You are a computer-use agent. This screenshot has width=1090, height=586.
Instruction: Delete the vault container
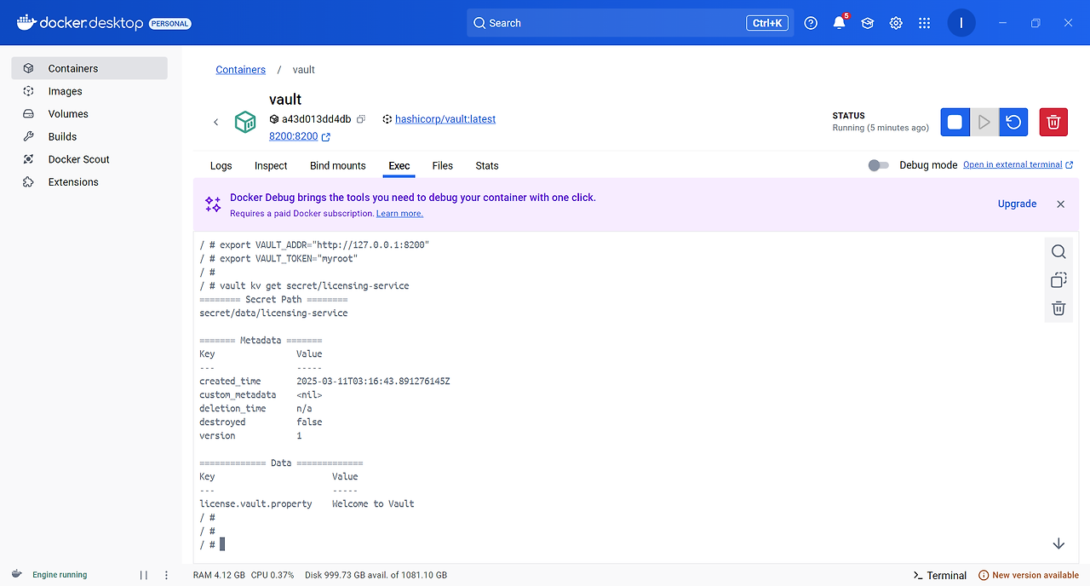tap(1053, 122)
